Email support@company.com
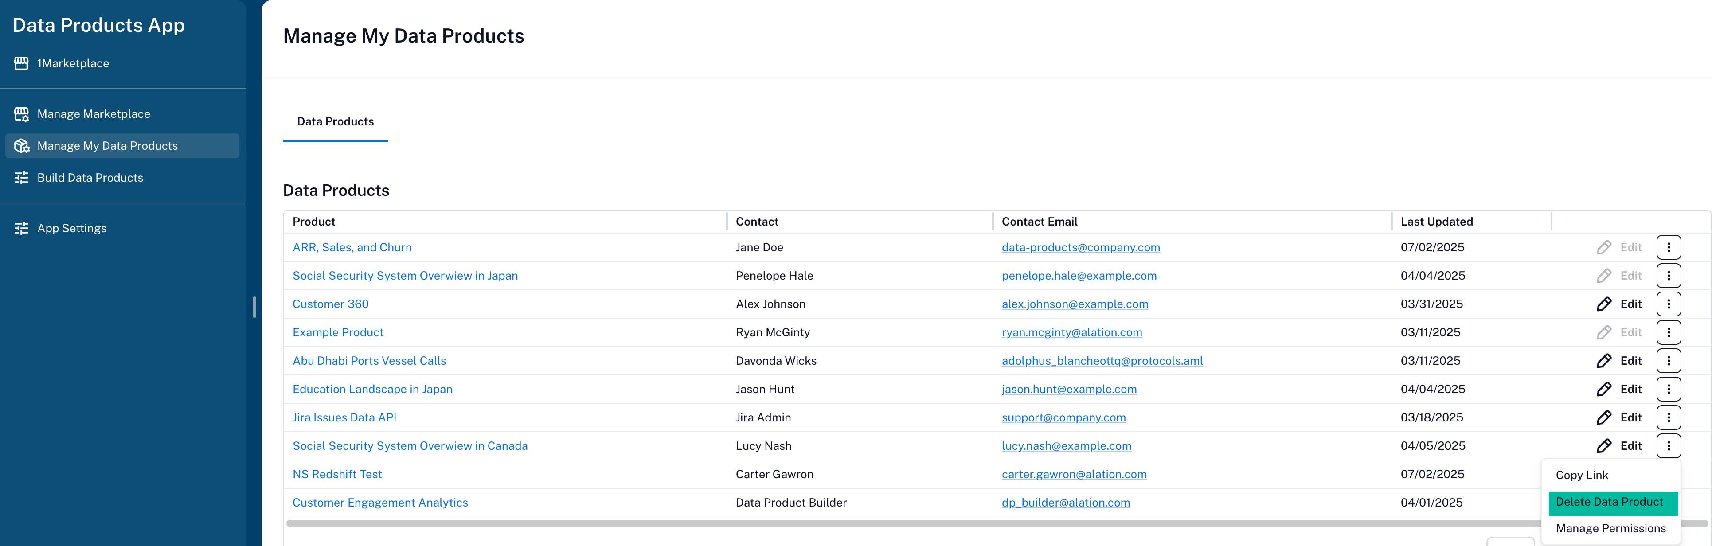The image size is (1712, 546). pyautogui.click(x=1063, y=418)
